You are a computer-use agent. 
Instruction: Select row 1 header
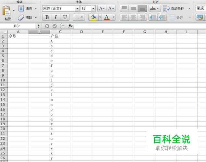click(4, 36)
